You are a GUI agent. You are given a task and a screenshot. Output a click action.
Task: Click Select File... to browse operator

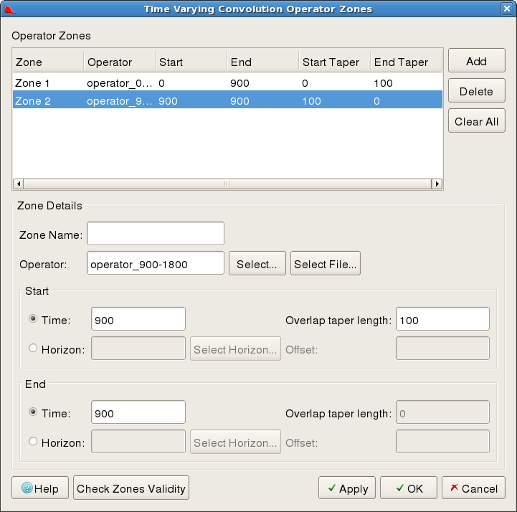pos(325,264)
